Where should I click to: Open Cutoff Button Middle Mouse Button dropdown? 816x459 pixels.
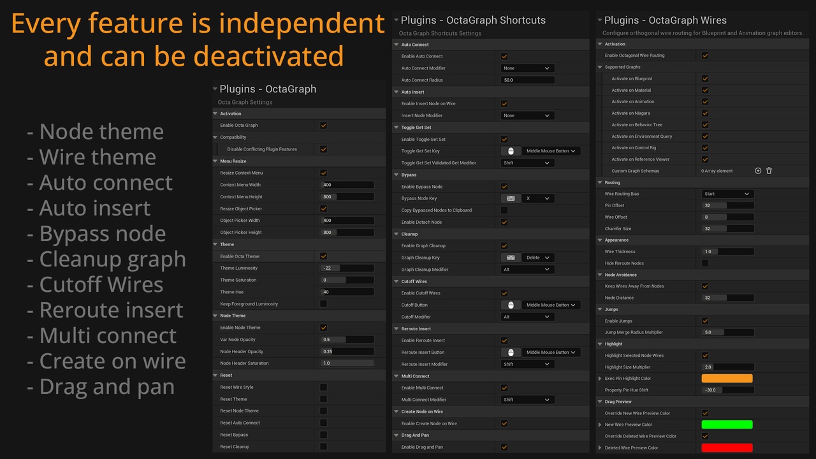[551, 305]
